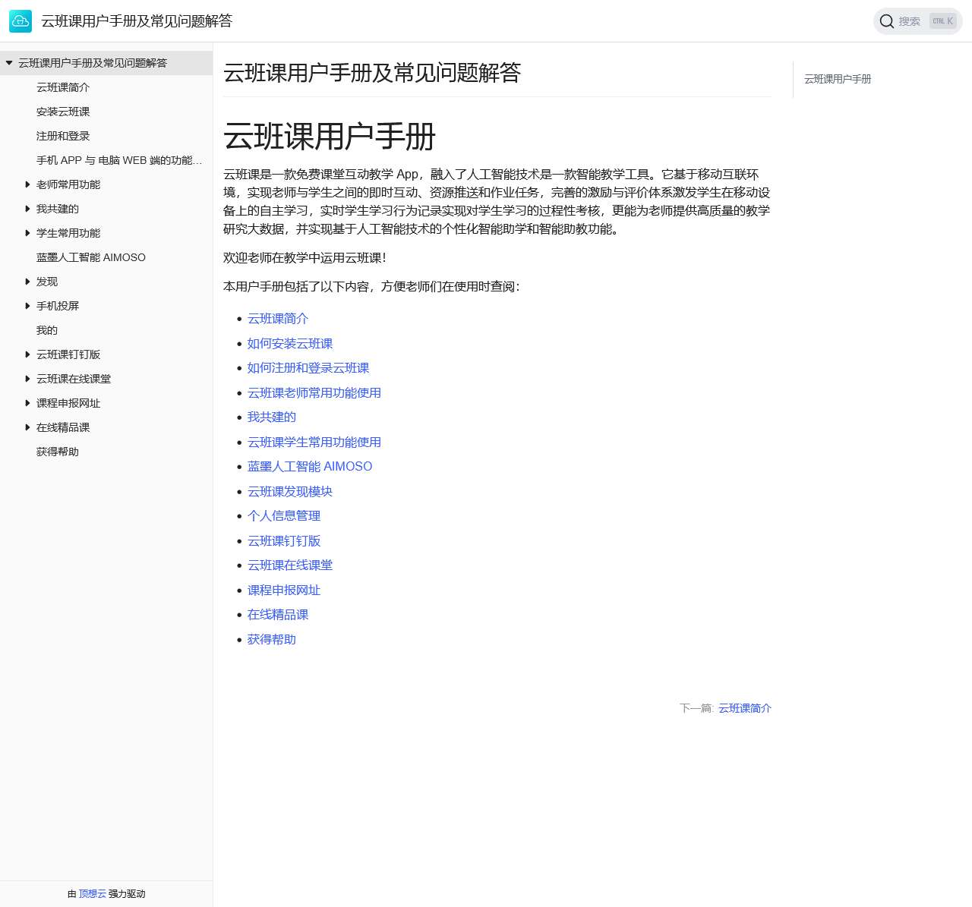Open the 如何安装云班课 content link

tap(290, 344)
